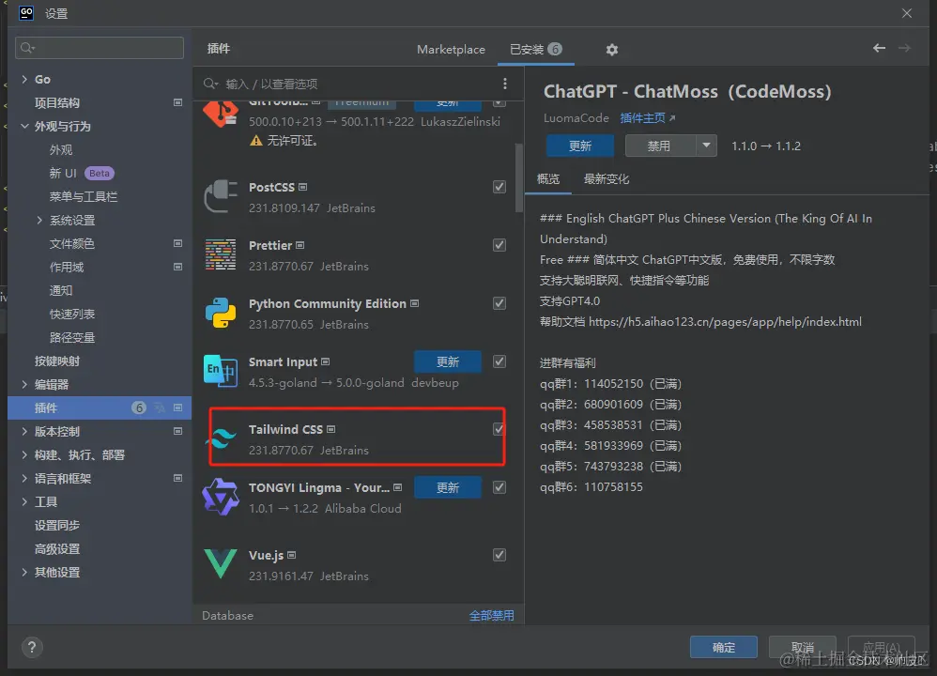Viewport: 937px width, 676px height.
Task: Update the ChatGPT ChatMoss plugin
Action: click(579, 146)
